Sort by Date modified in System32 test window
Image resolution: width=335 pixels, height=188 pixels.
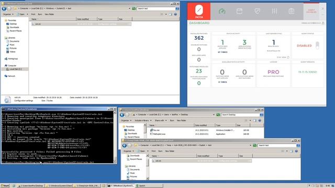pos(86,19)
